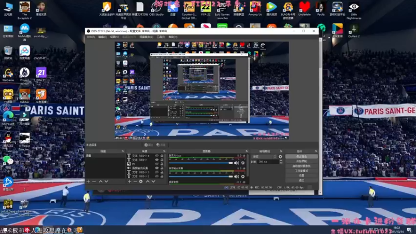416x234 pixels.
Task: Toggle visibility of 文本 (GDI+) source
Action: tap(157, 160)
